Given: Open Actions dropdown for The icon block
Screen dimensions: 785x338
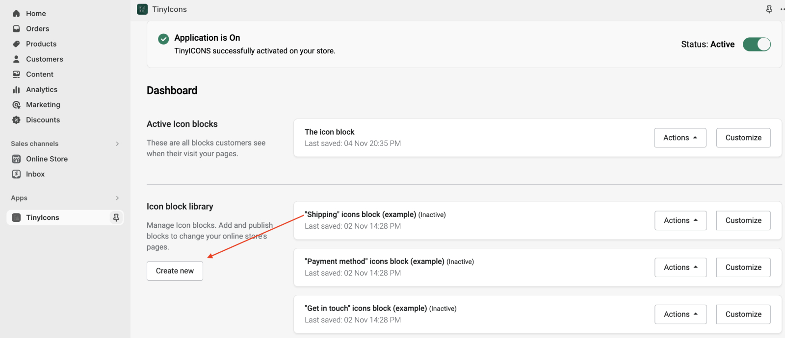Looking at the screenshot, I should [680, 138].
